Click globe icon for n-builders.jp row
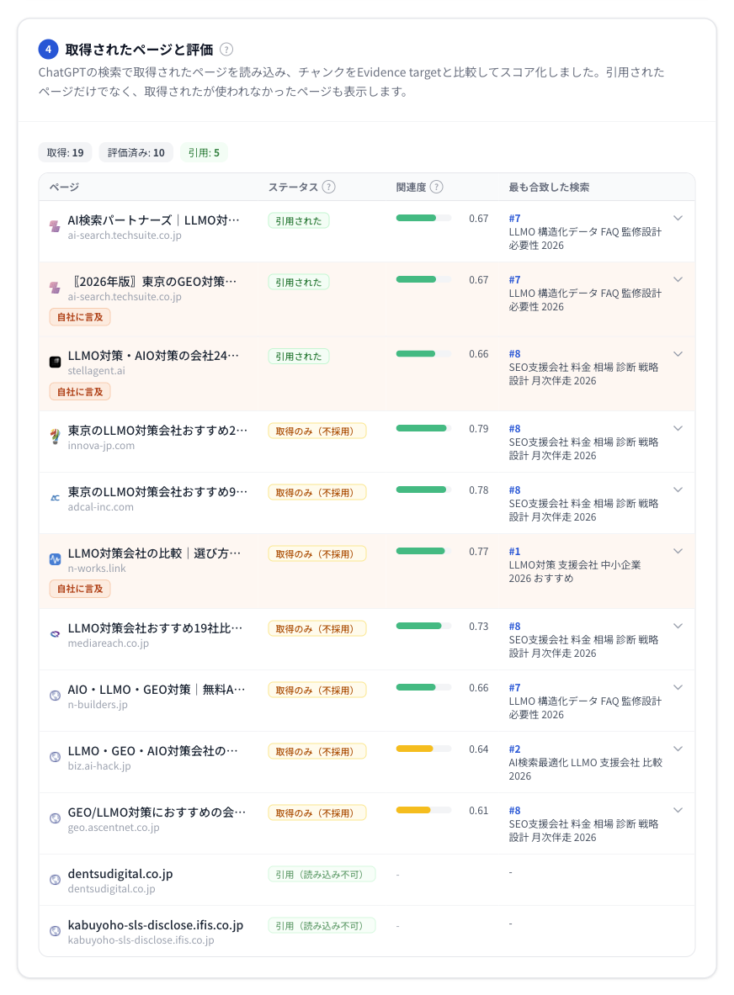The image size is (734, 995). tap(56, 696)
